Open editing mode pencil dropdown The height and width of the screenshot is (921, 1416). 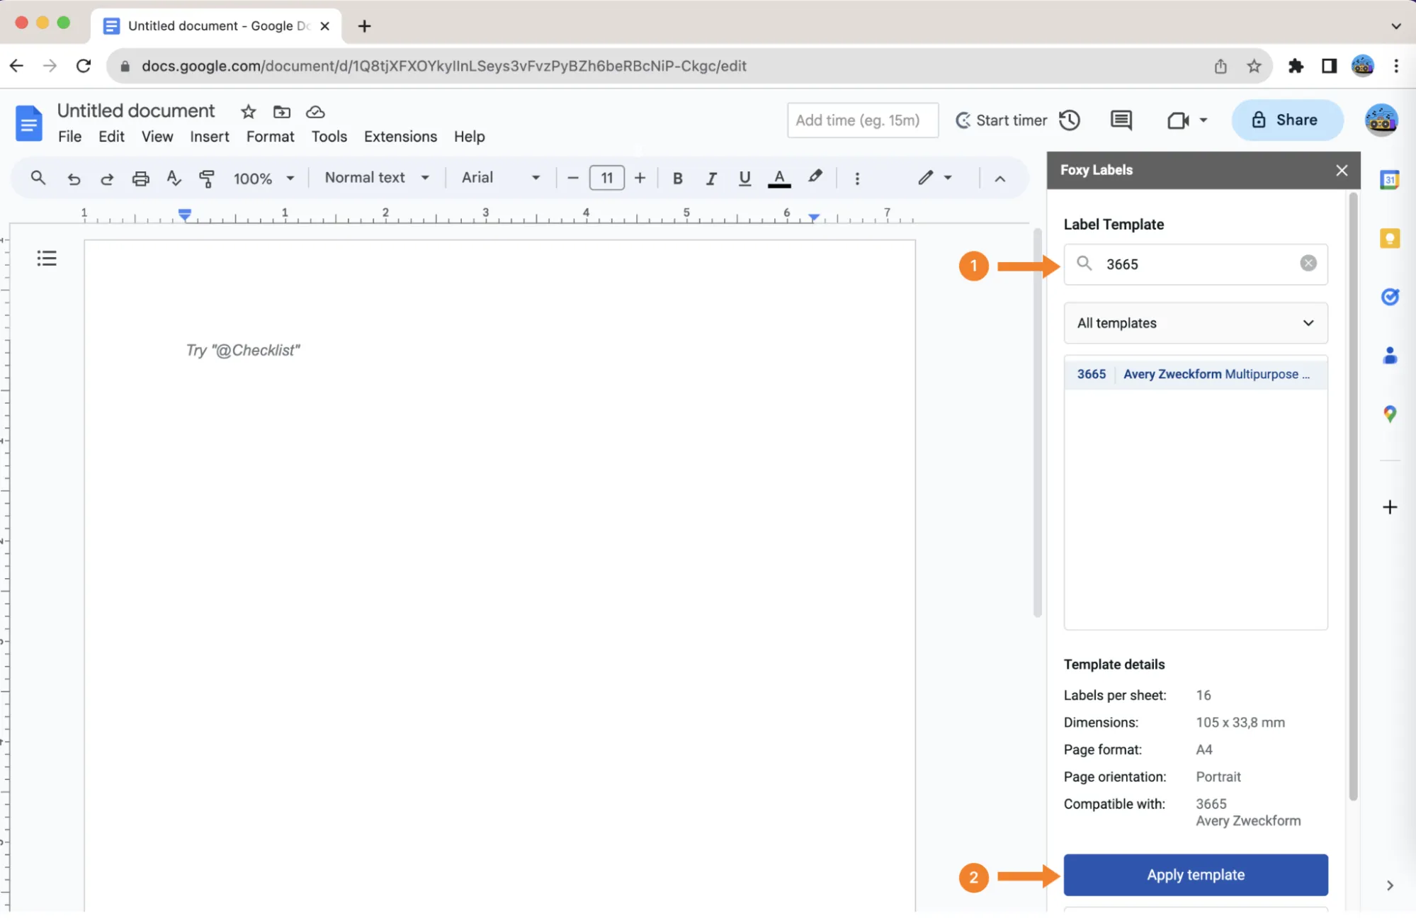935,178
